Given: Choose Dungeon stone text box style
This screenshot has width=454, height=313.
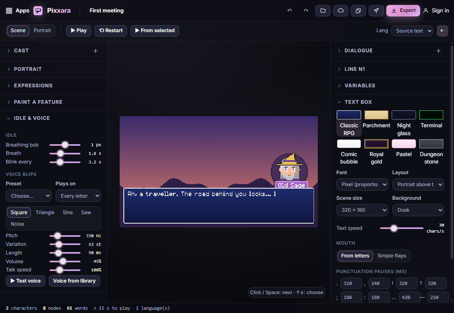Looking at the screenshot, I should (x=431, y=152).
